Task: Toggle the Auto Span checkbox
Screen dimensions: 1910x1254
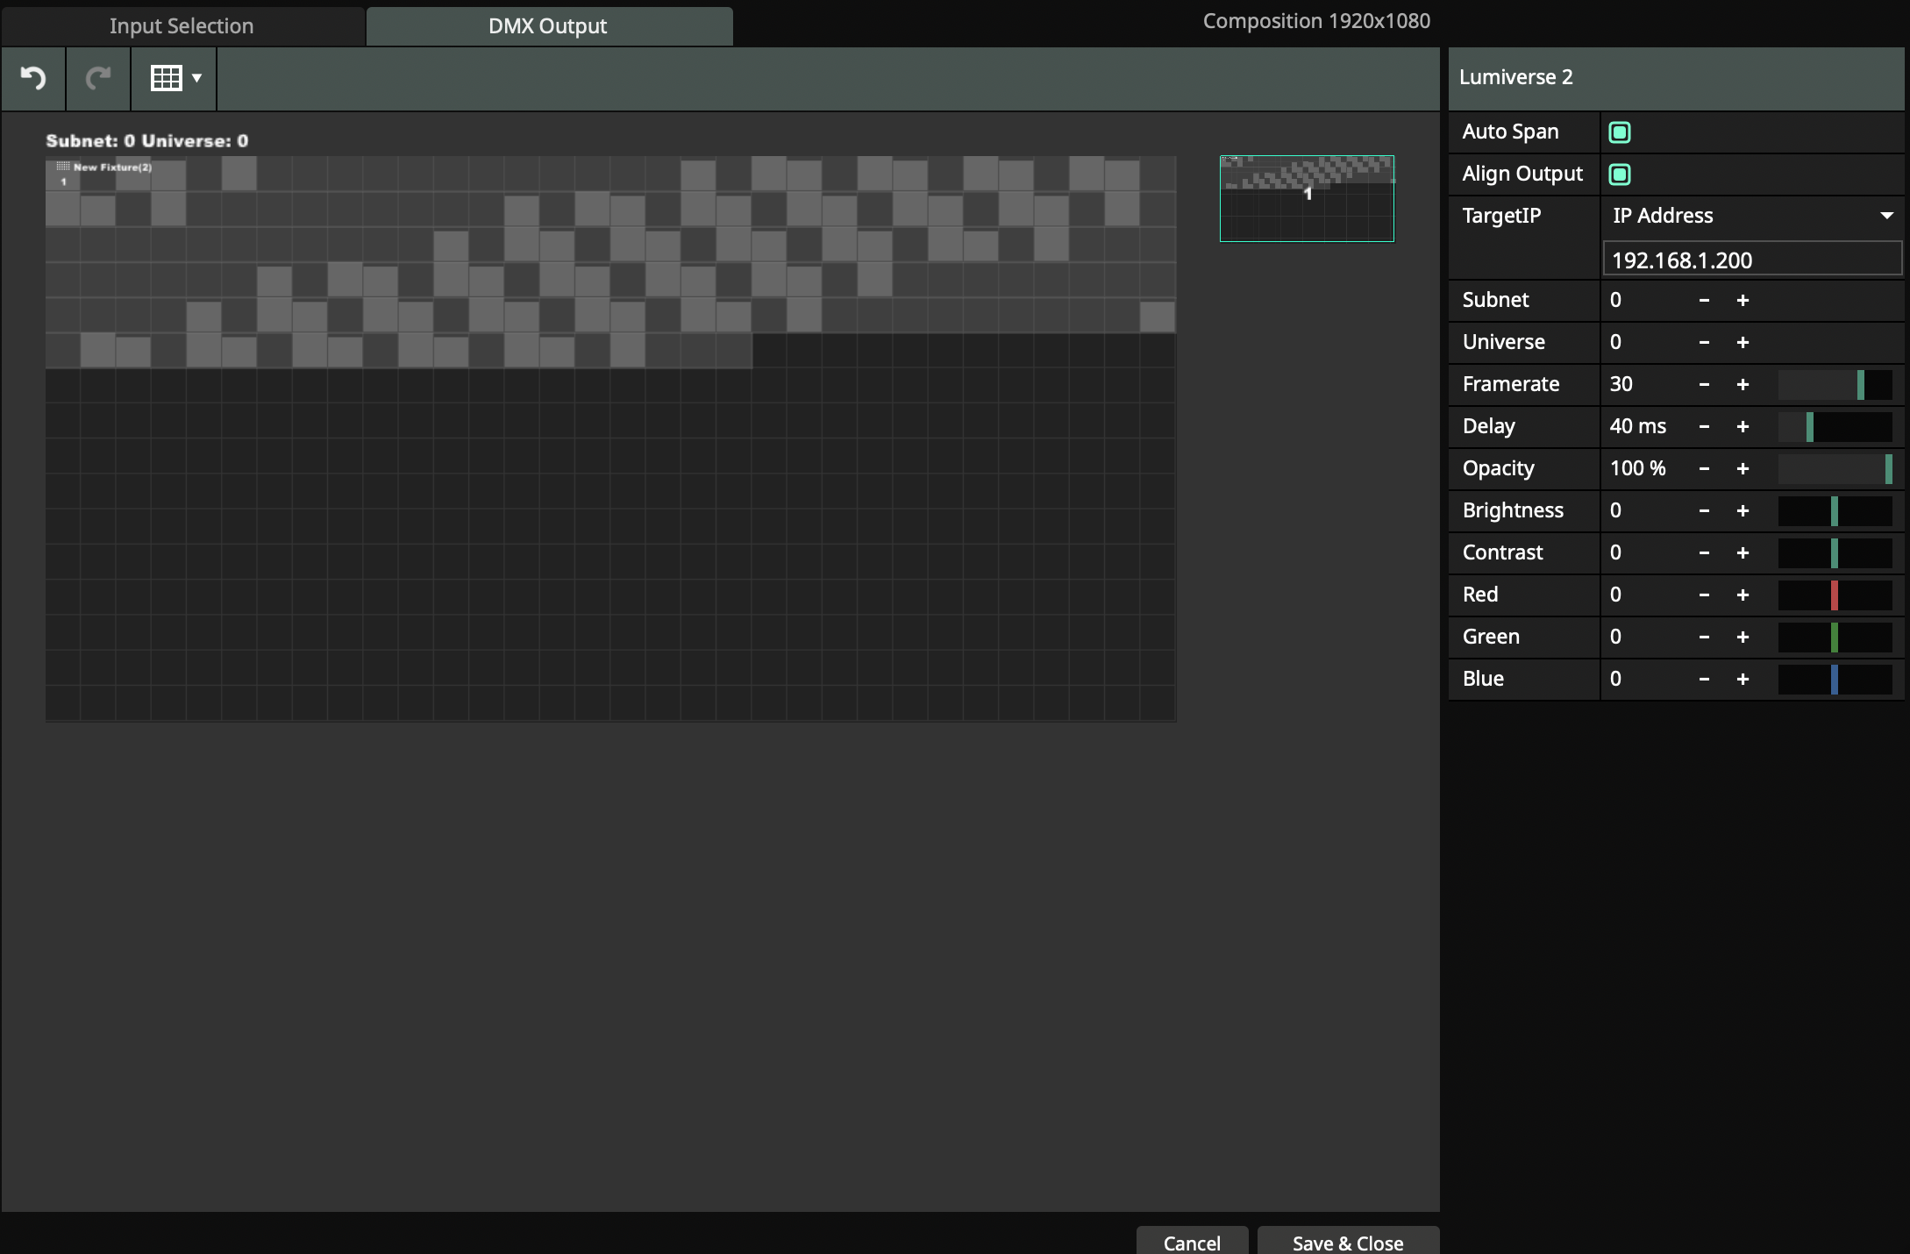Action: (1620, 132)
